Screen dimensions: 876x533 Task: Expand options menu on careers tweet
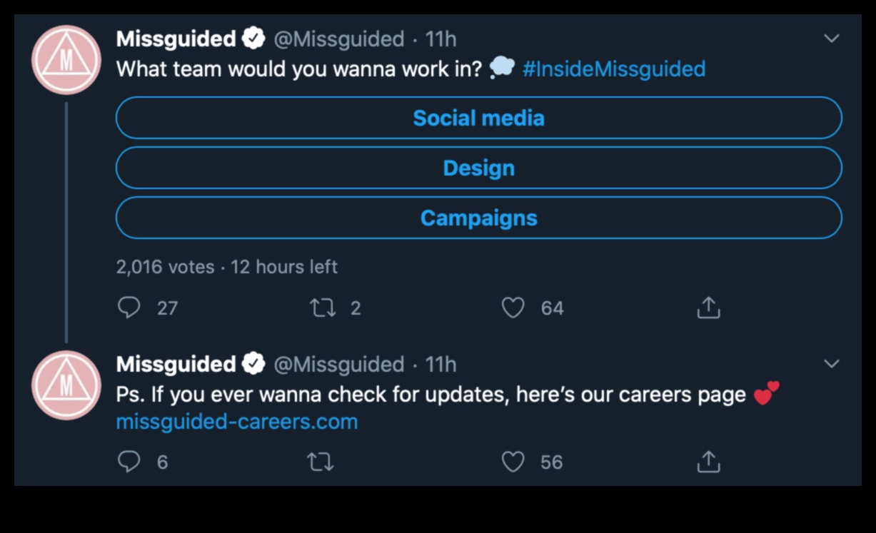[832, 364]
